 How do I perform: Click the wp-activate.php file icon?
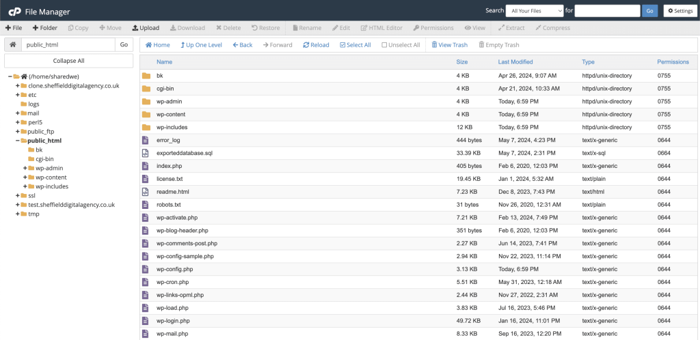[x=145, y=218]
